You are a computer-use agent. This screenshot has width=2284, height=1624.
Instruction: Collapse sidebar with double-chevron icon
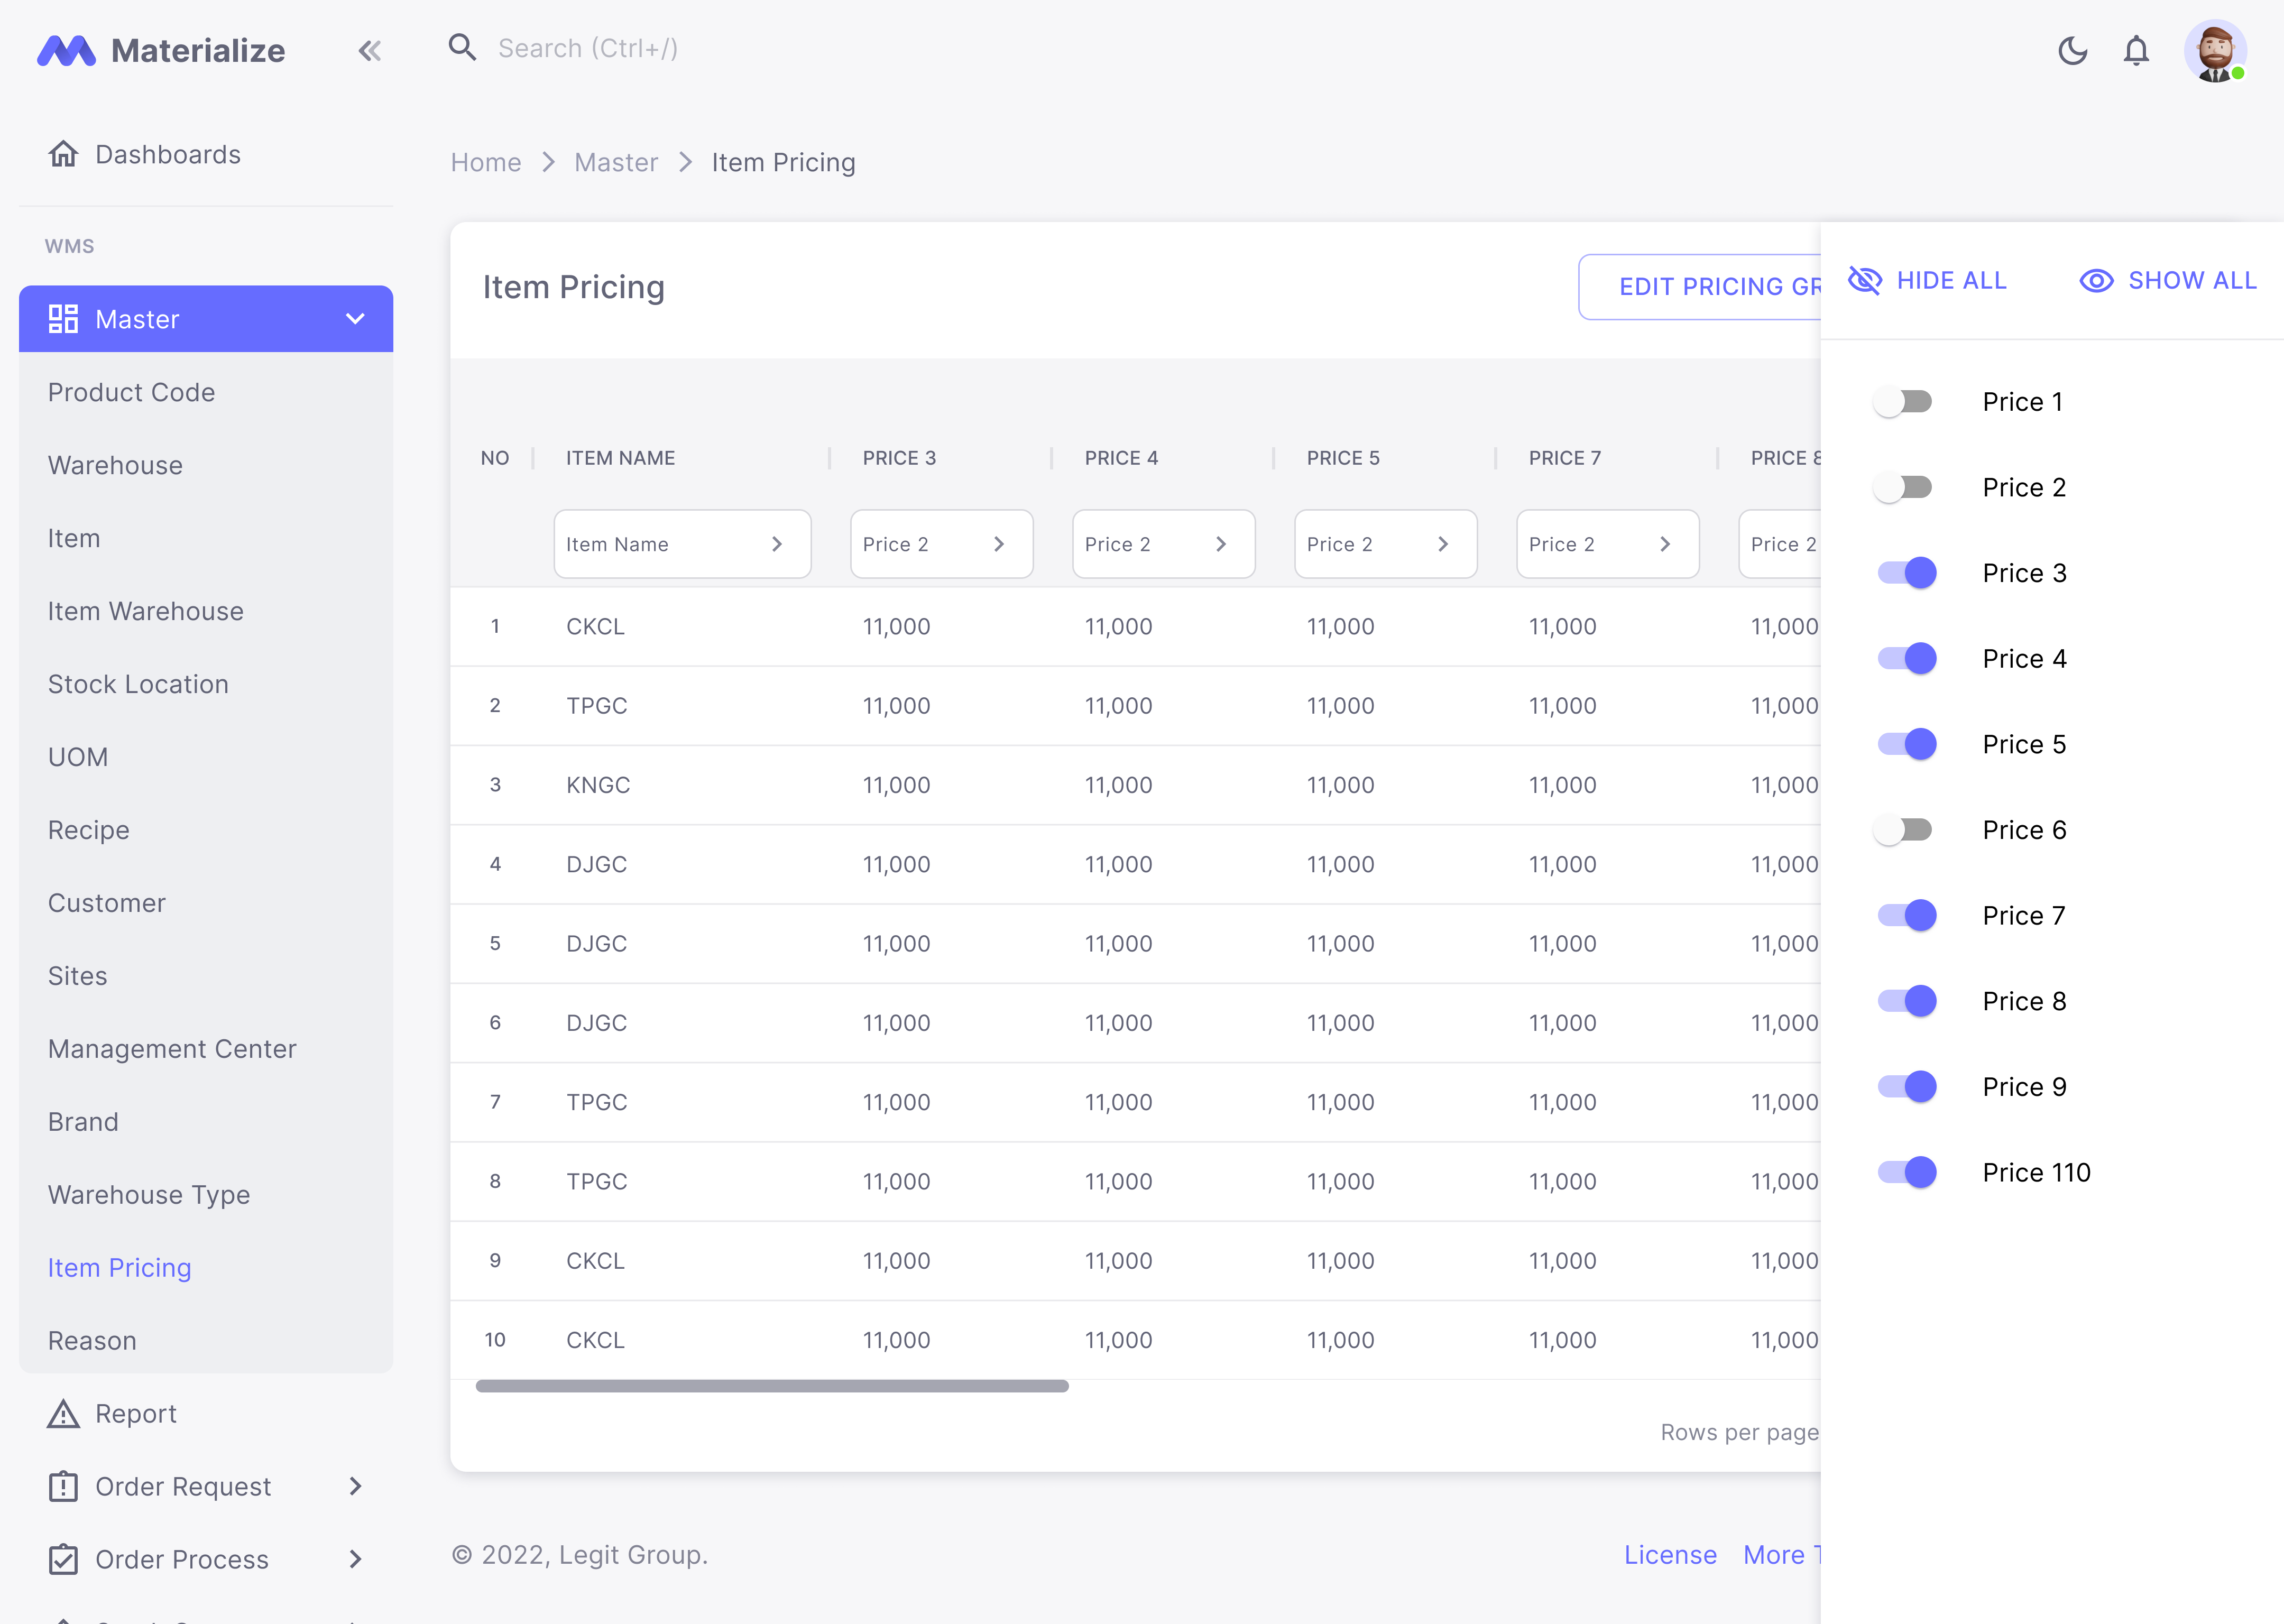point(369,50)
